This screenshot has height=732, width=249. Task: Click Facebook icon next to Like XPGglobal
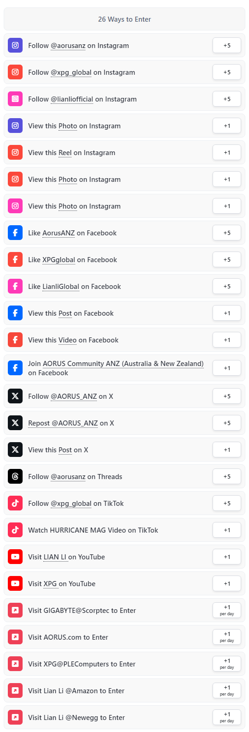pyautogui.click(x=15, y=259)
